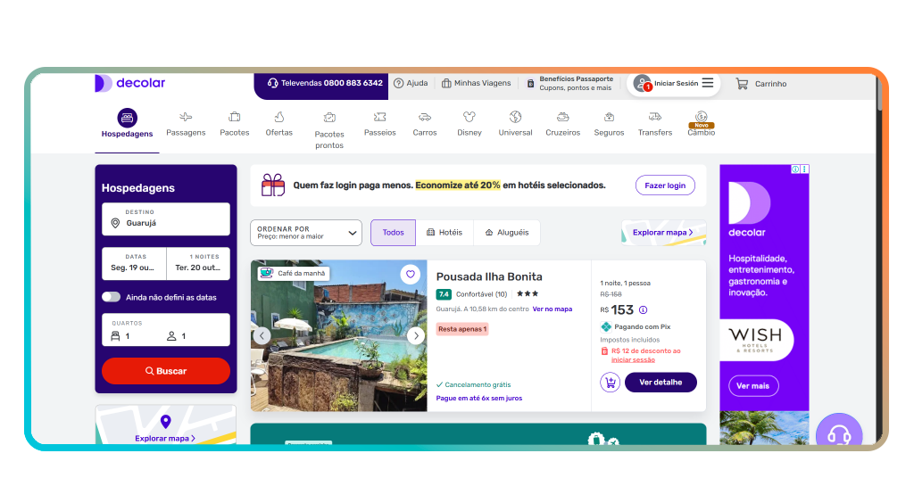Image resolution: width=914 pixels, height=478 pixels.
Task: Go to Minhas Viagens
Action: [477, 83]
